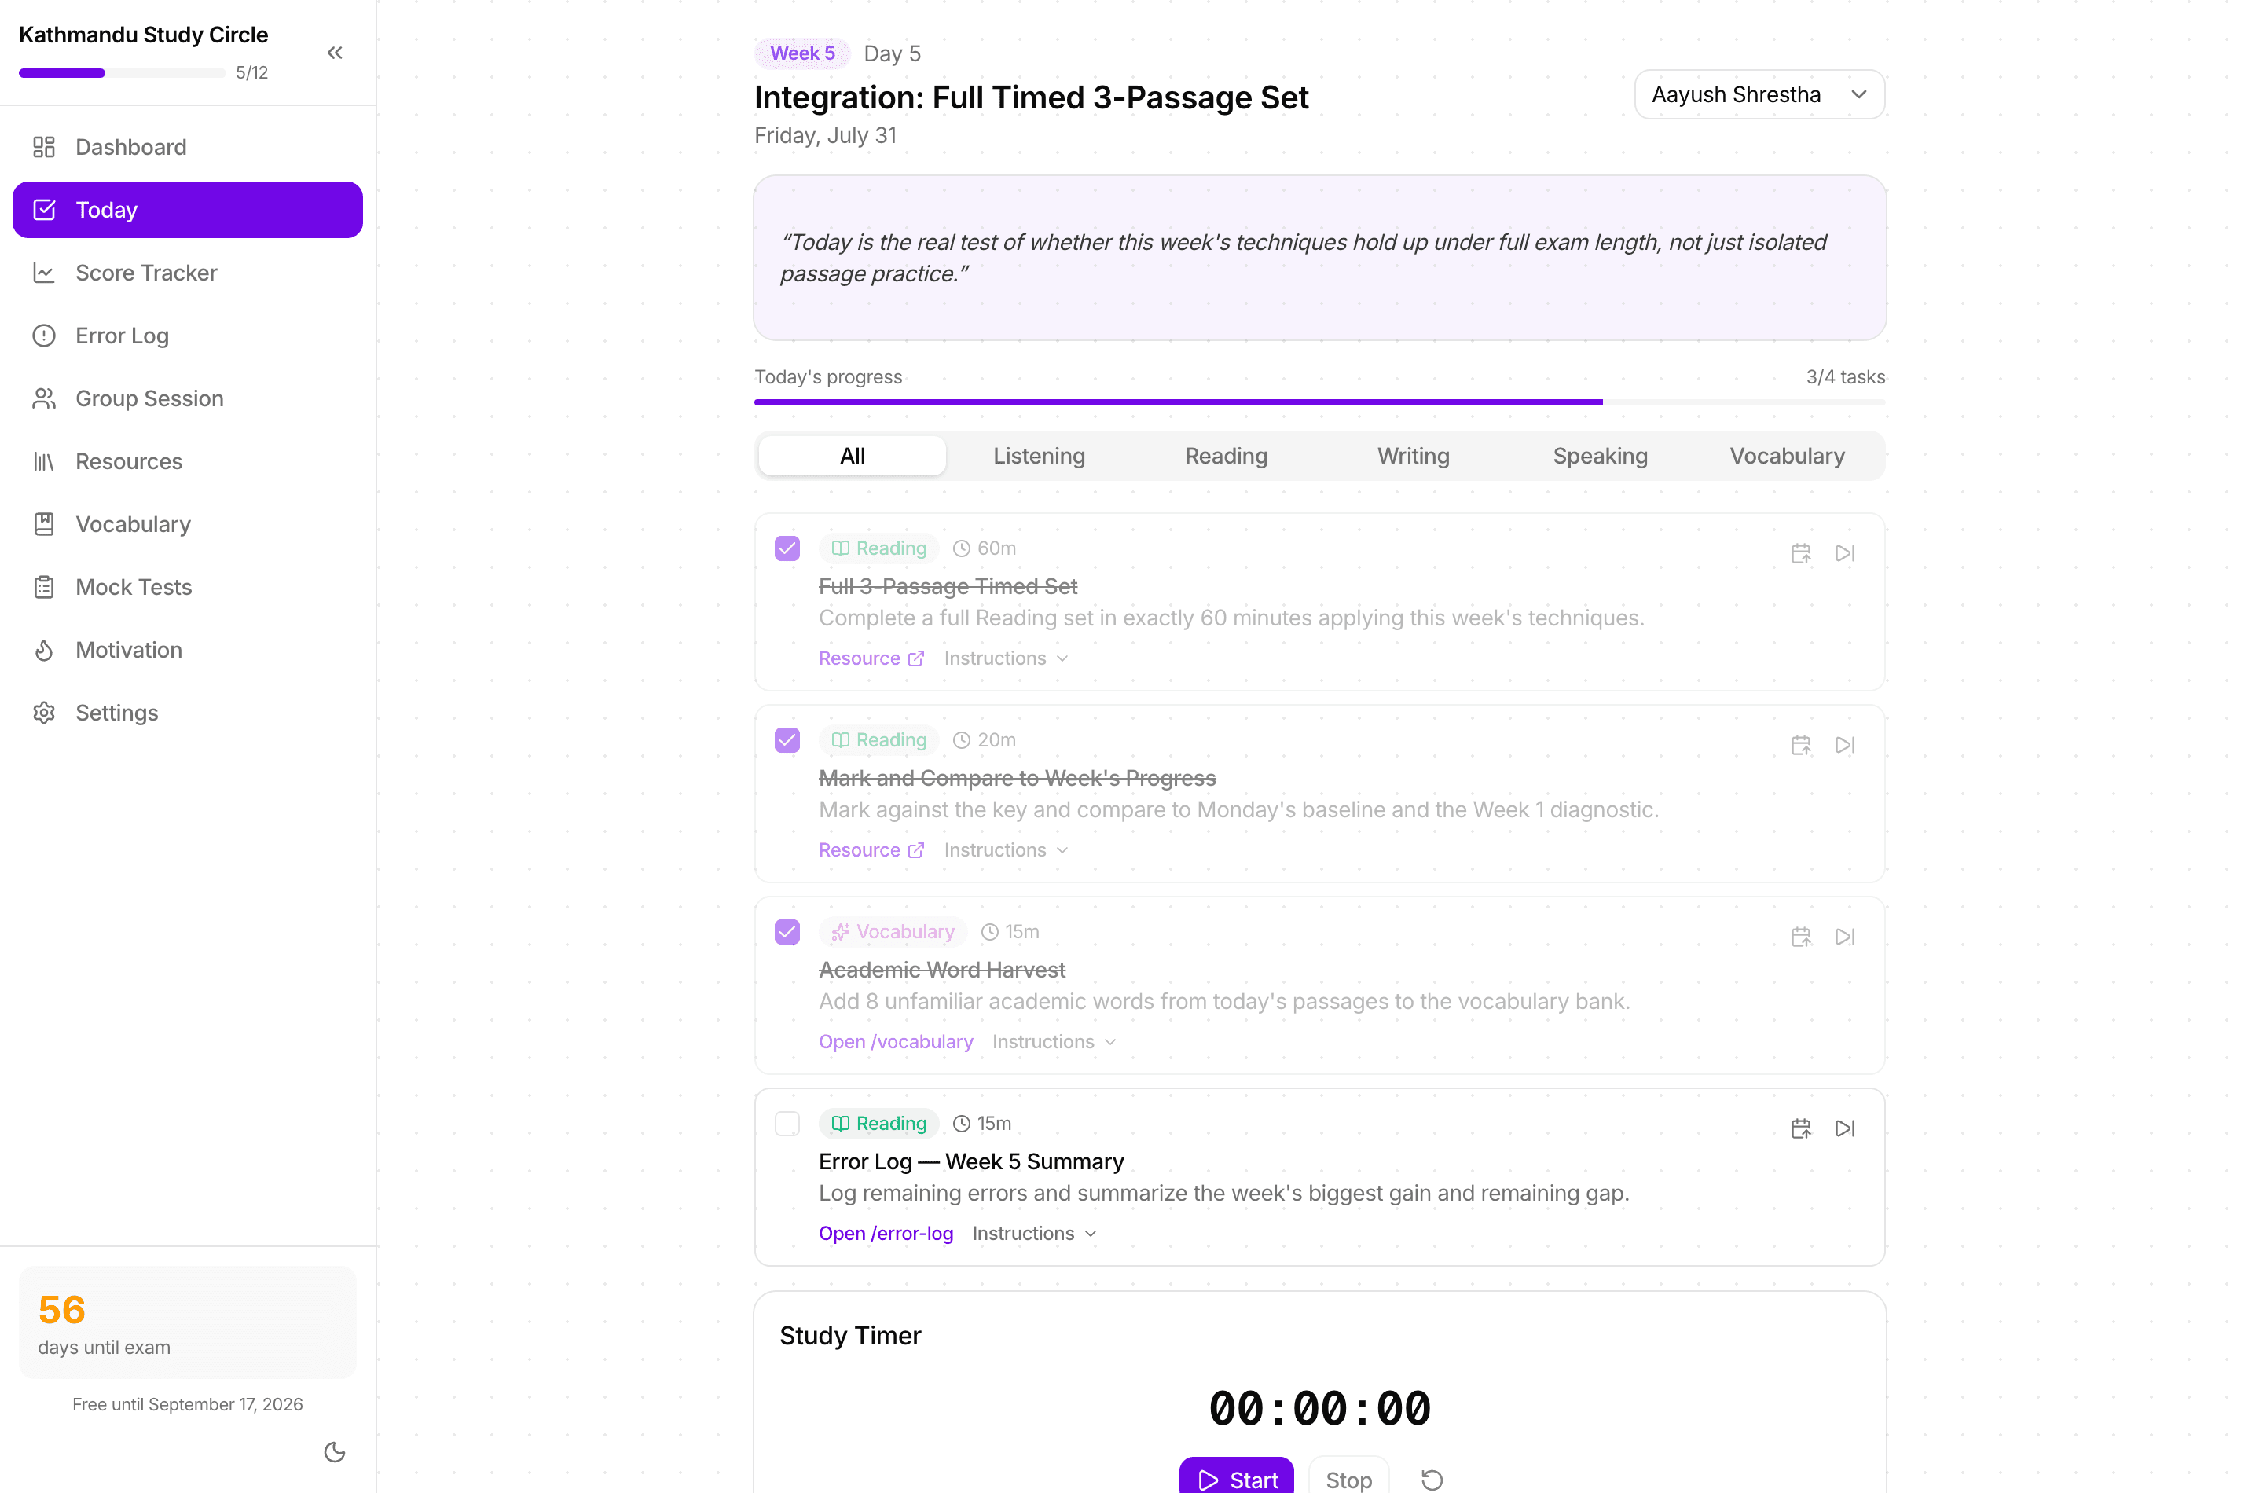
Task: Uncheck the Full 3-Passage Timed Set task
Action: [787, 548]
